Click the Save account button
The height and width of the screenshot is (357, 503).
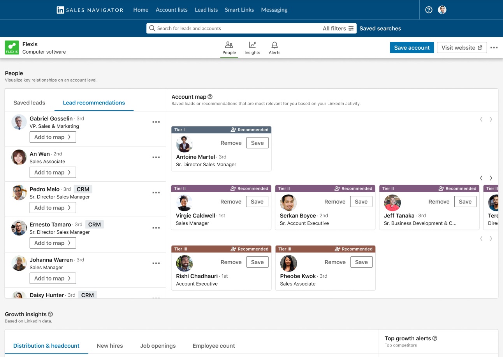coord(412,48)
